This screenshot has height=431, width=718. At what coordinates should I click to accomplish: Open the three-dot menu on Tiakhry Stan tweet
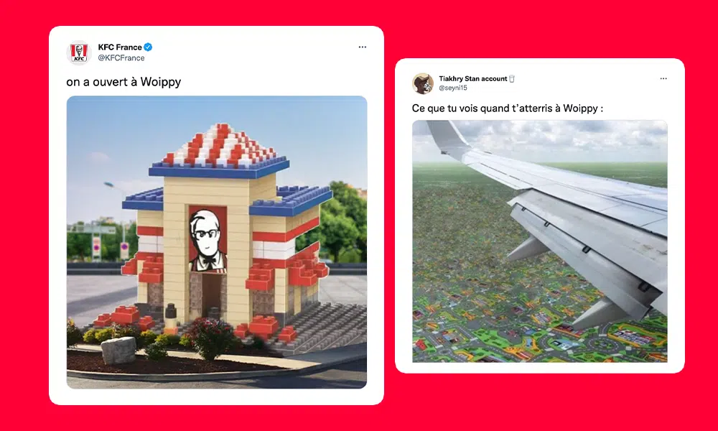click(x=663, y=79)
